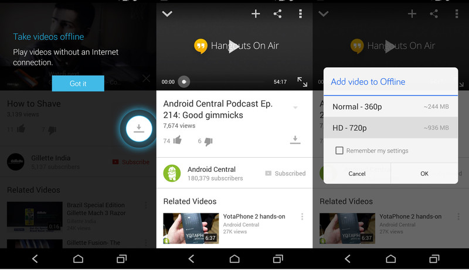The height and width of the screenshot is (277, 469).
Task: Open options for YotaPhone 2 in right screen
Action: [458, 216]
